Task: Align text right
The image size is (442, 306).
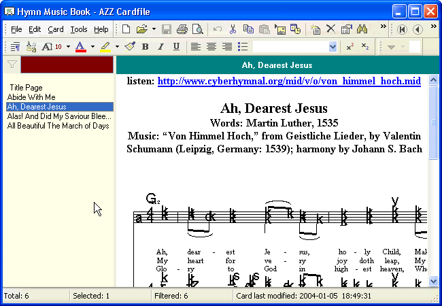Action: pos(227,46)
